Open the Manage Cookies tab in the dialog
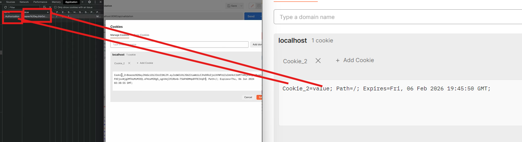Image resolution: width=522 pixels, height=142 pixels. click(x=119, y=35)
